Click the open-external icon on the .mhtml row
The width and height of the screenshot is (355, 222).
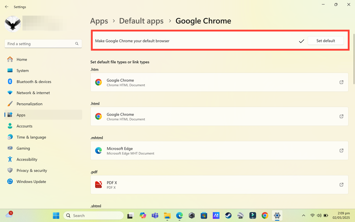tap(342, 151)
